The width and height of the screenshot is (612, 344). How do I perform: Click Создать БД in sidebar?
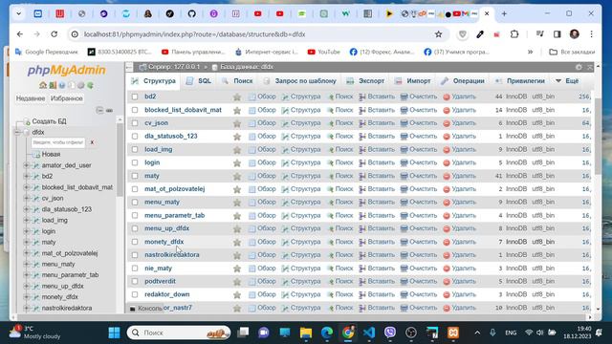pyautogui.click(x=49, y=121)
